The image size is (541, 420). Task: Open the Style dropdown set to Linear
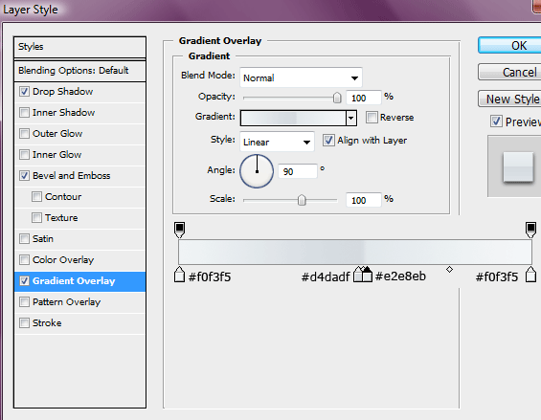[277, 142]
